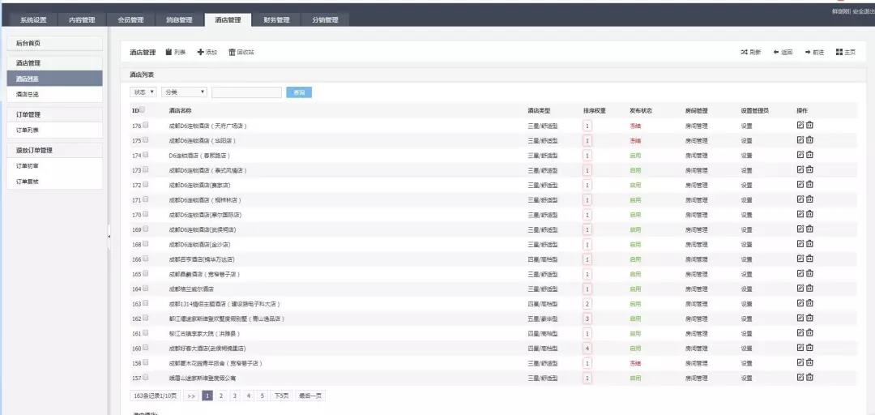Click the 刷新 refresh icon
This screenshot has width=875, height=415.
tap(744, 53)
